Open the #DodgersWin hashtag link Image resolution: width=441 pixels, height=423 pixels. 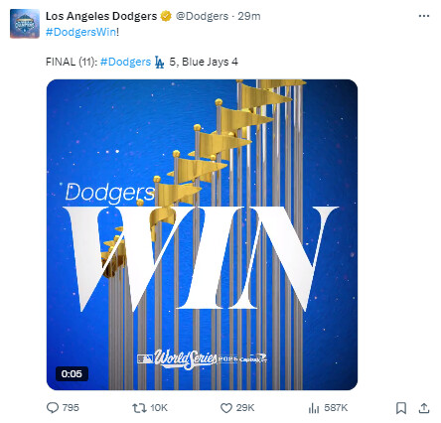[81, 32]
